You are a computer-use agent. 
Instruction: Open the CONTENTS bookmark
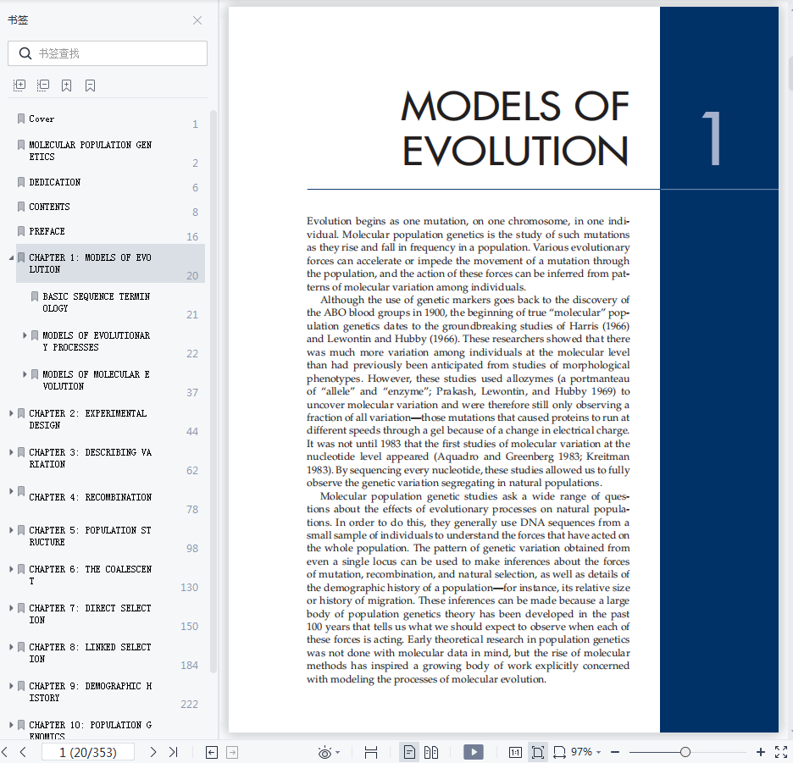point(49,207)
